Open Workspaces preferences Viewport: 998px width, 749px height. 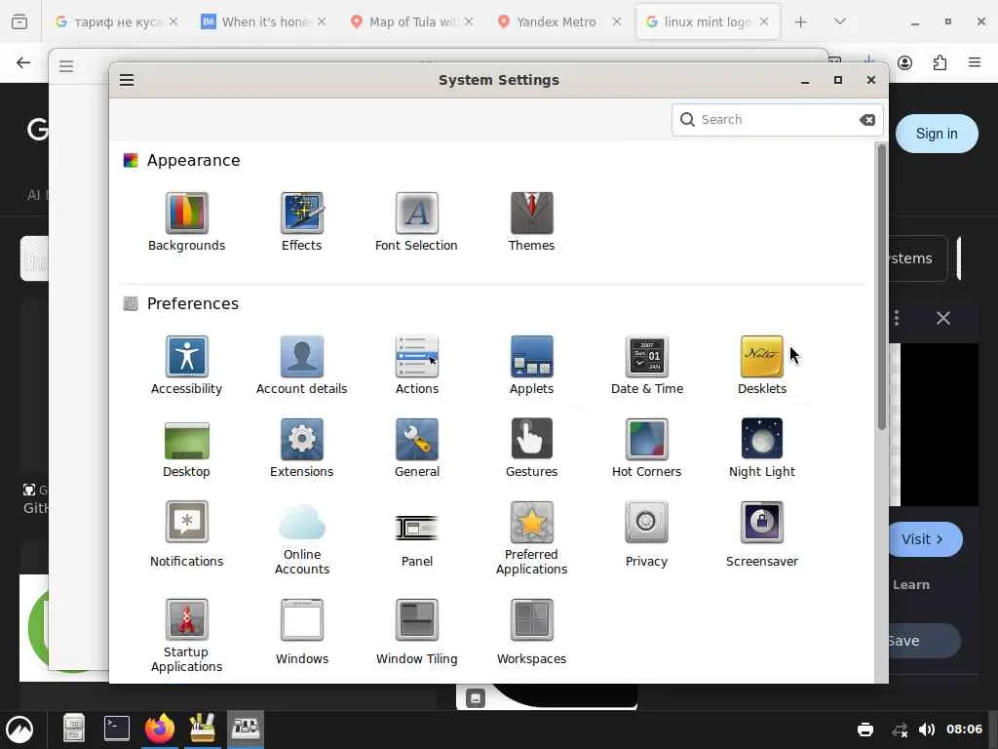[531, 632]
